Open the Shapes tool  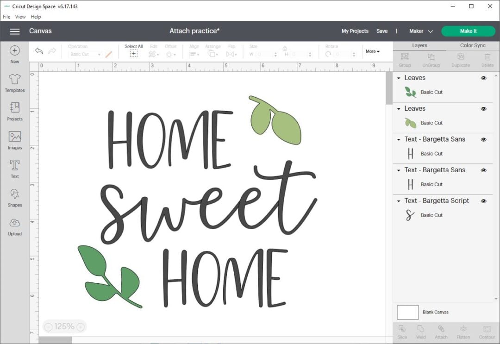(x=14, y=197)
